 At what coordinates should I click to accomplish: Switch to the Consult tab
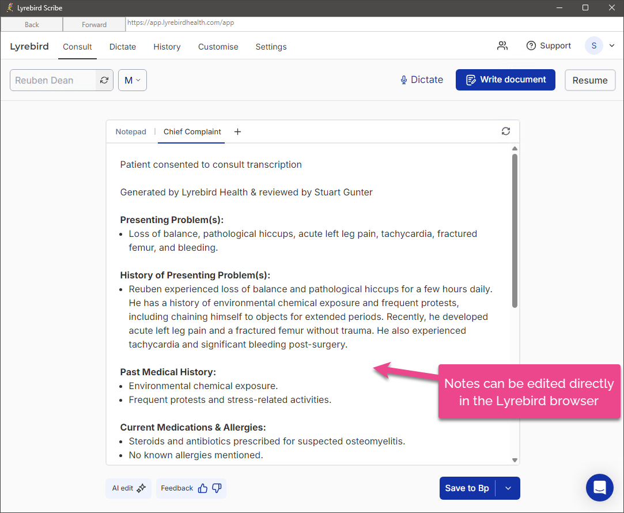click(x=77, y=47)
